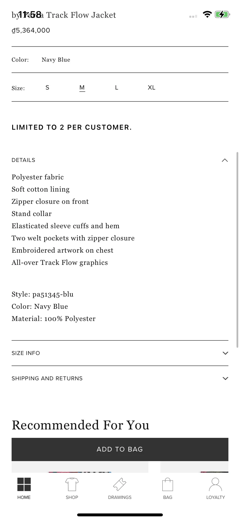The image size is (240, 521).
Task: Tap the Navy Blue color value
Action: coord(56,60)
